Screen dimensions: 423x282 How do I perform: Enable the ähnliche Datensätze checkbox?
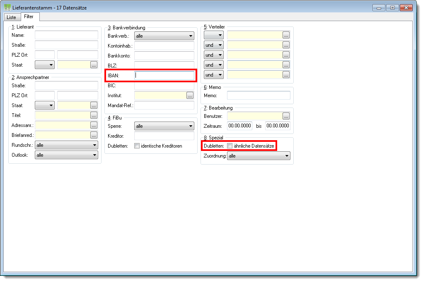pos(230,146)
